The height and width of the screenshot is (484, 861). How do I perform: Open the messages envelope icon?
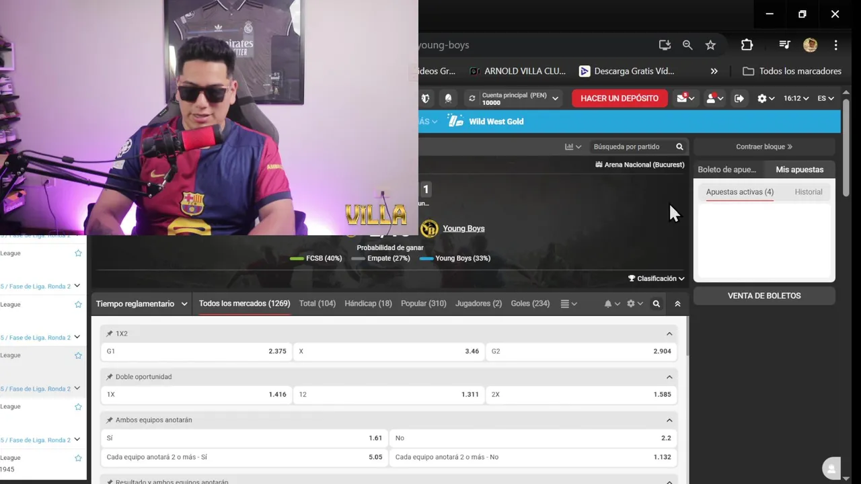point(685,98)
